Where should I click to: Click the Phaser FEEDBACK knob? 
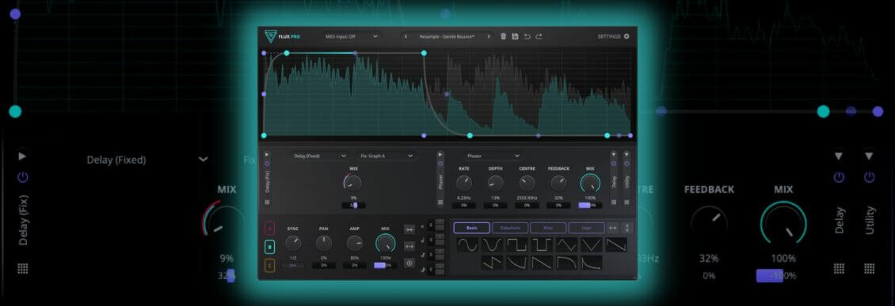[558, 183]
